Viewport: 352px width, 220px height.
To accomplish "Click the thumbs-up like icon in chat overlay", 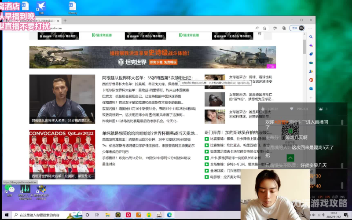I will (x=263, y=109).
